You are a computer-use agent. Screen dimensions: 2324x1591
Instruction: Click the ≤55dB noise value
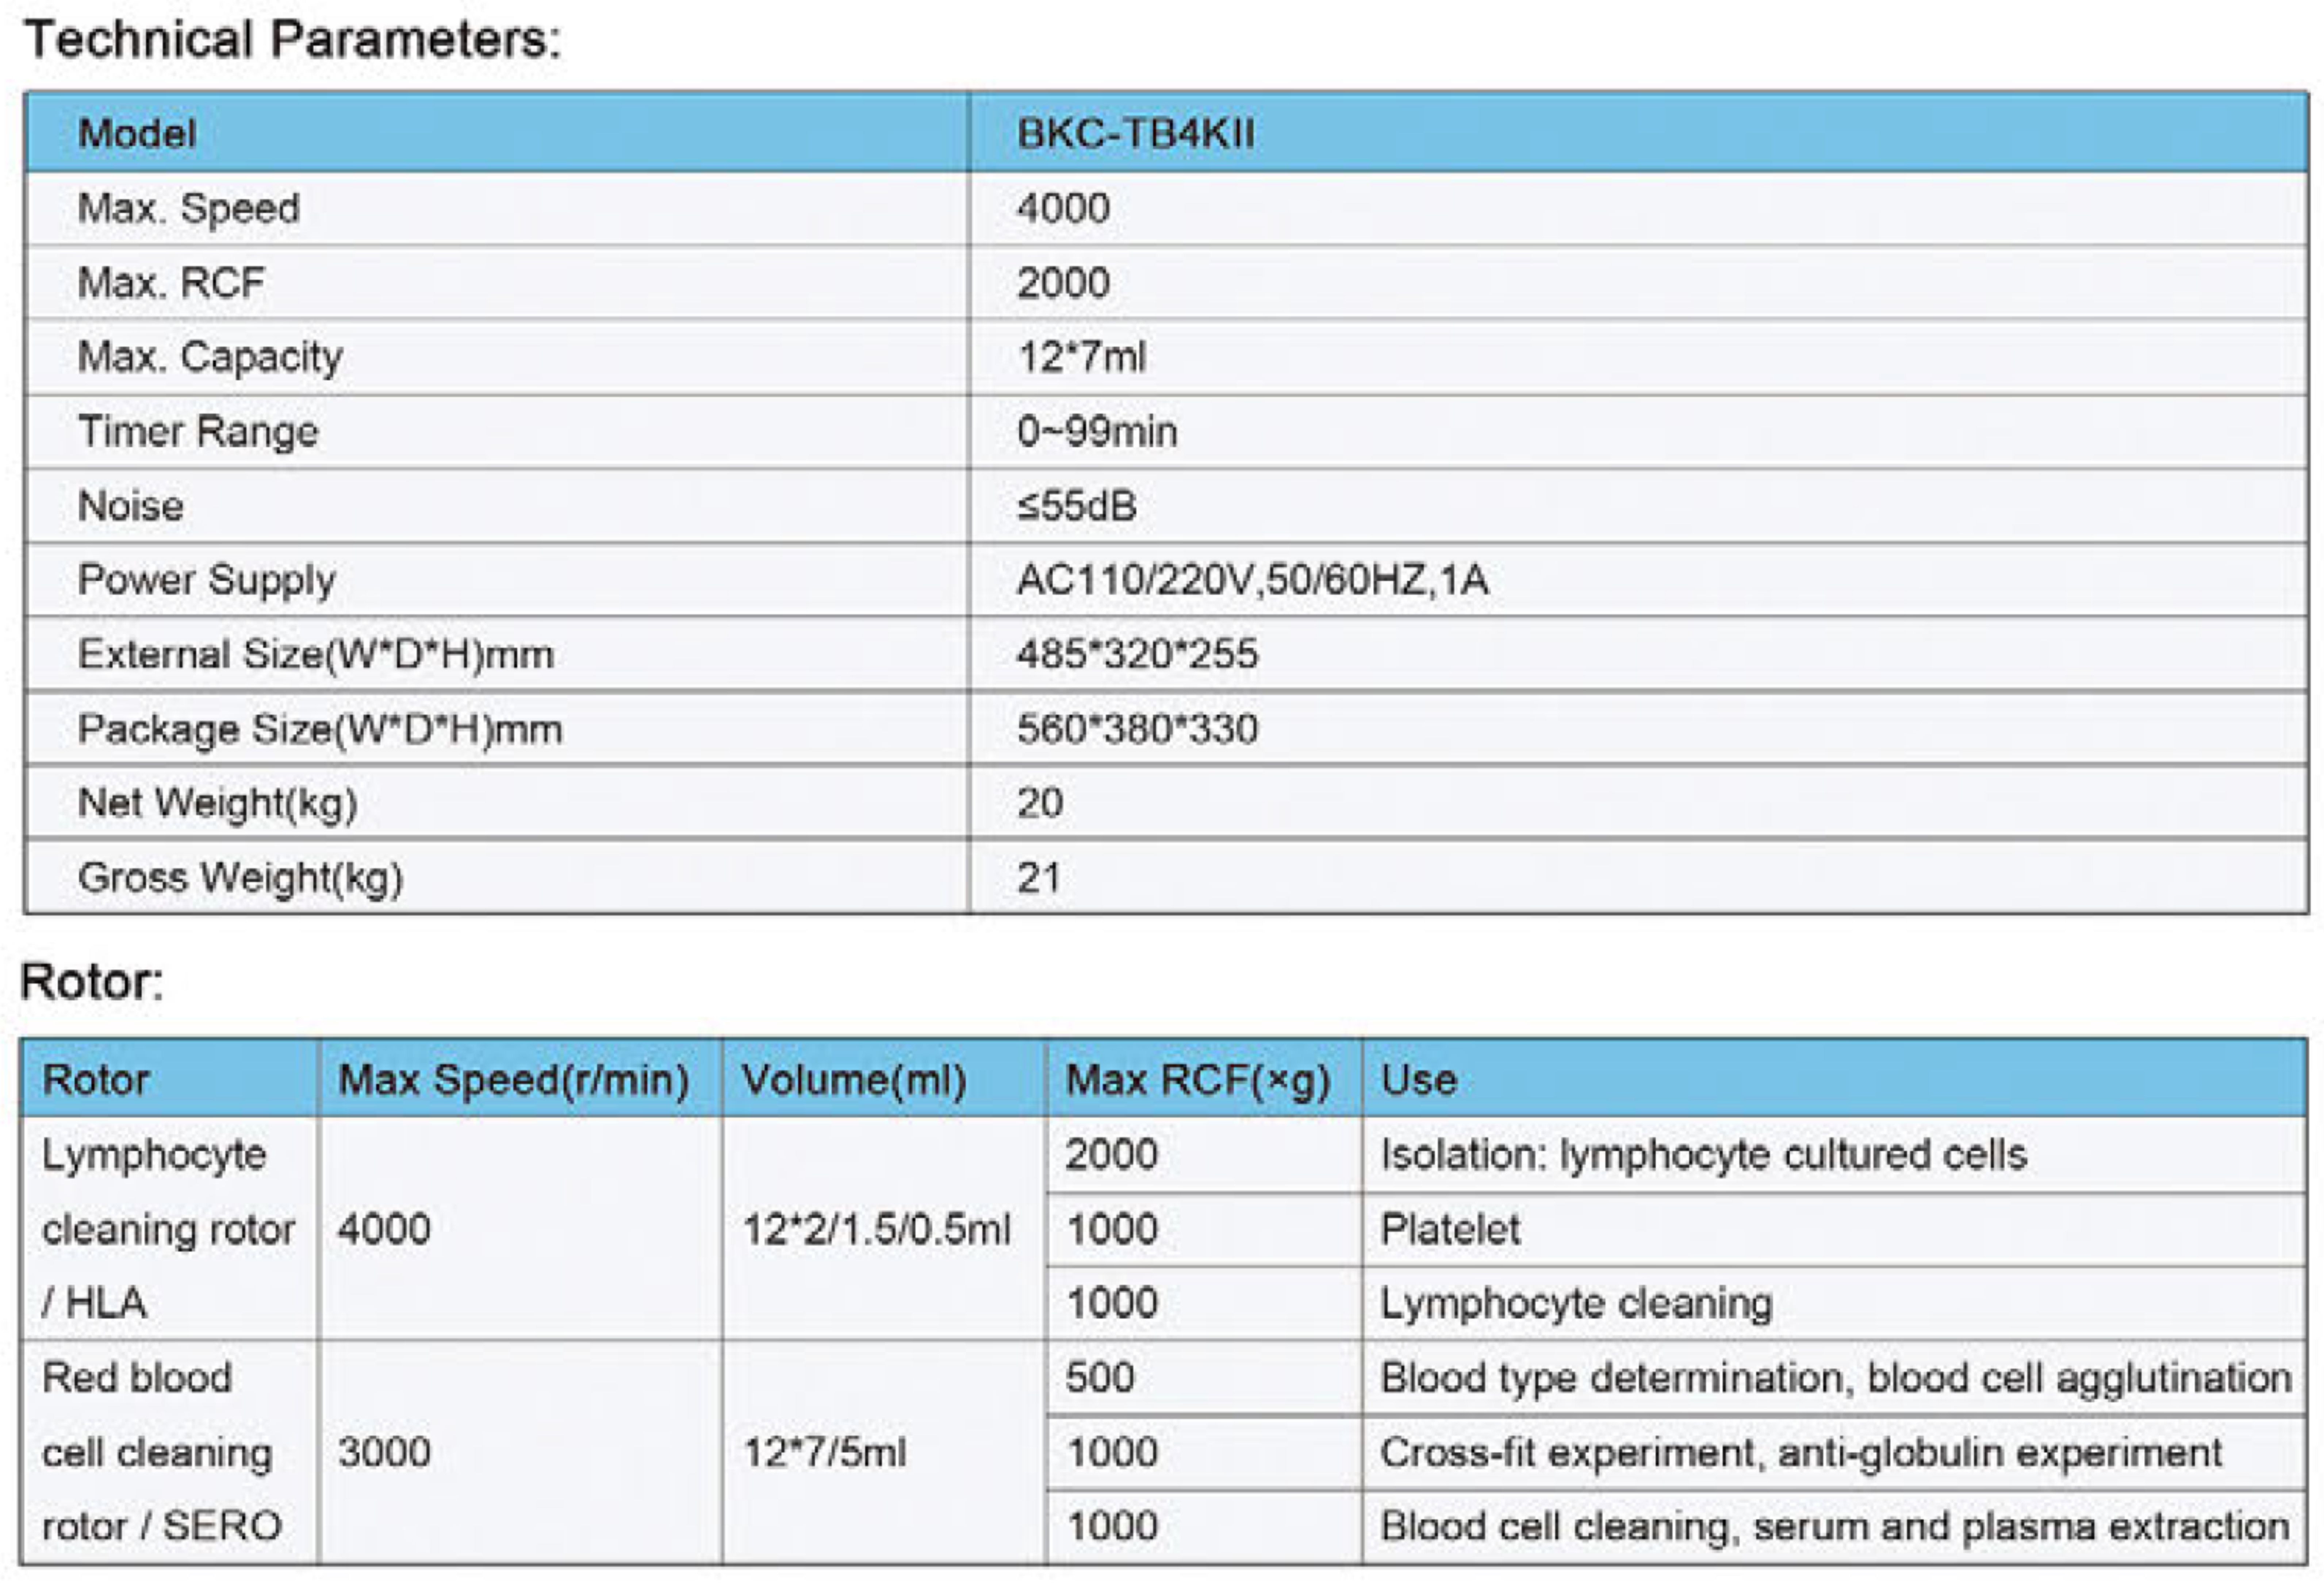coord(1077,506)
